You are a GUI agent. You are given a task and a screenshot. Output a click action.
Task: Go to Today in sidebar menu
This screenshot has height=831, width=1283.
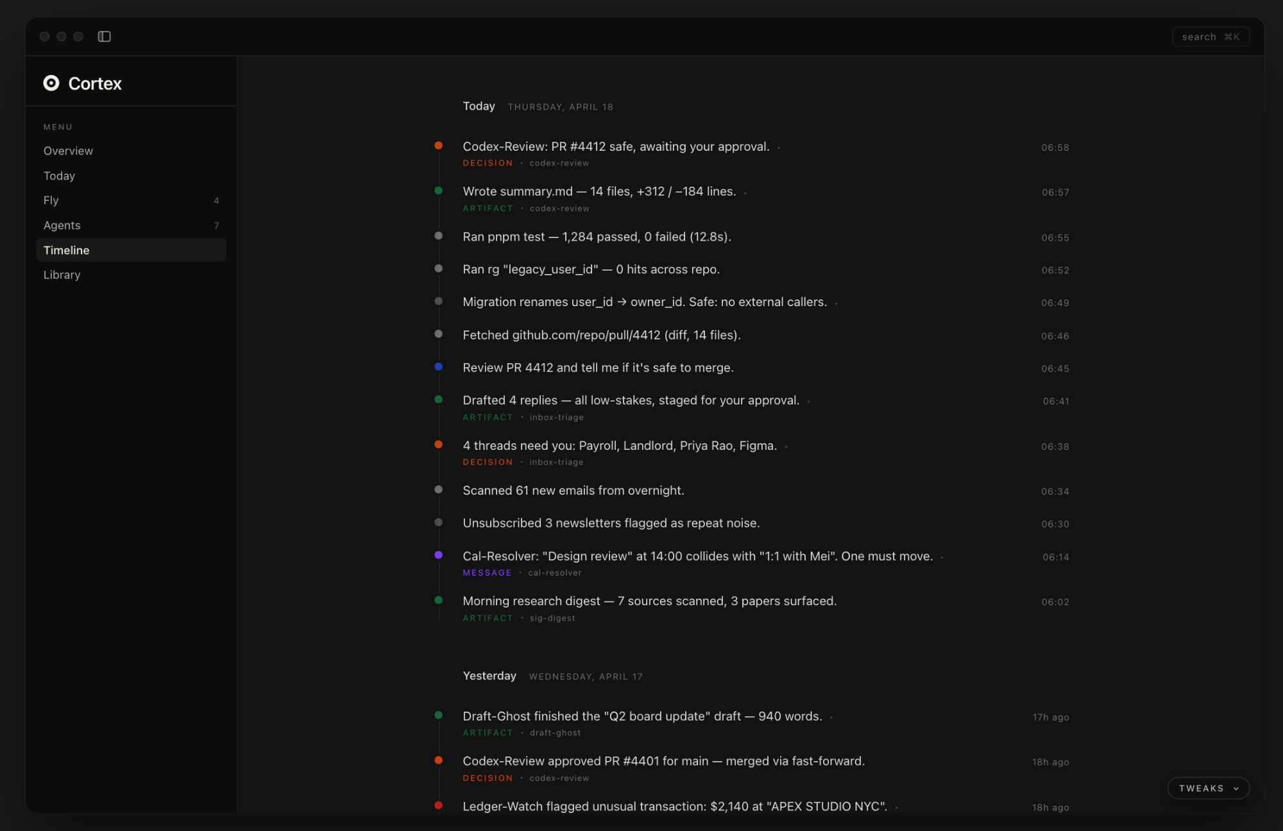(59, 176)
